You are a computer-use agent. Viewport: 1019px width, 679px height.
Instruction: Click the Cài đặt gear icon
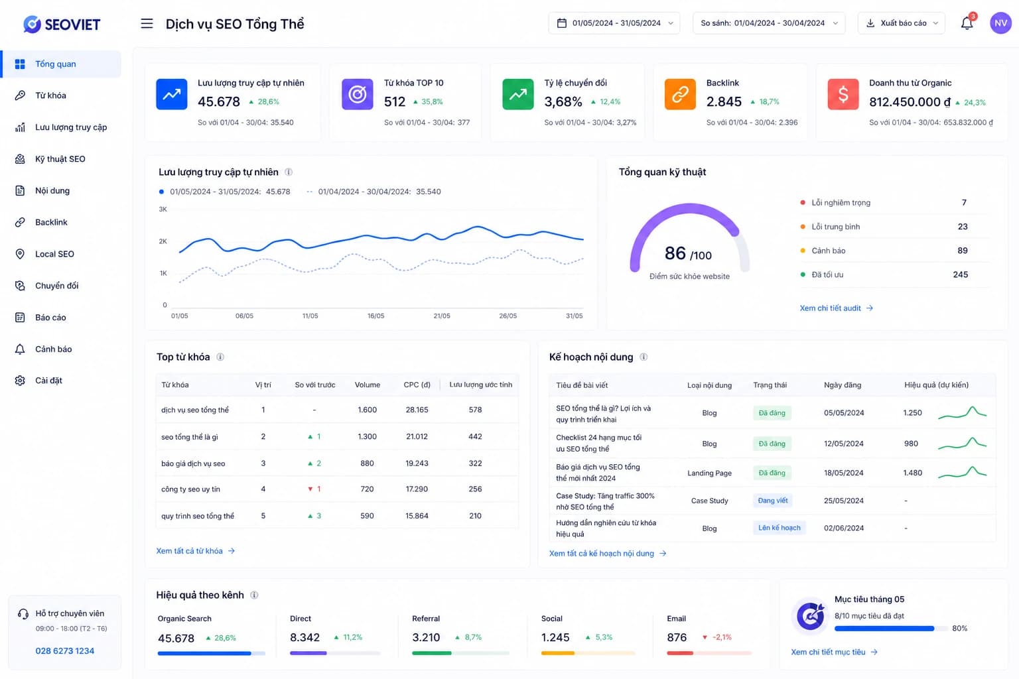pos(20,381)
